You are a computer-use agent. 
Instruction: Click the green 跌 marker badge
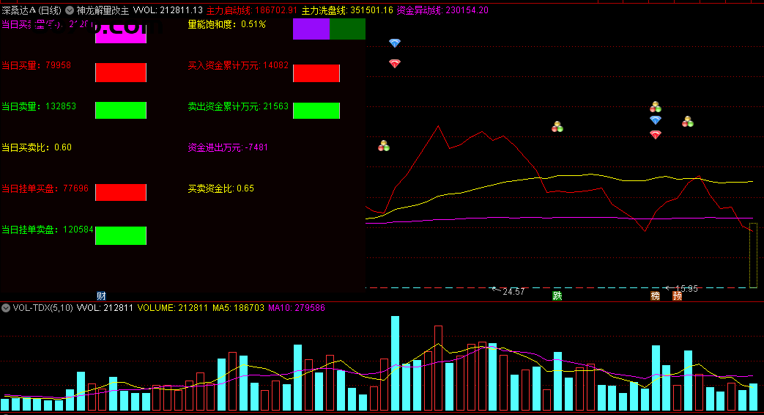tap(557, 296)
